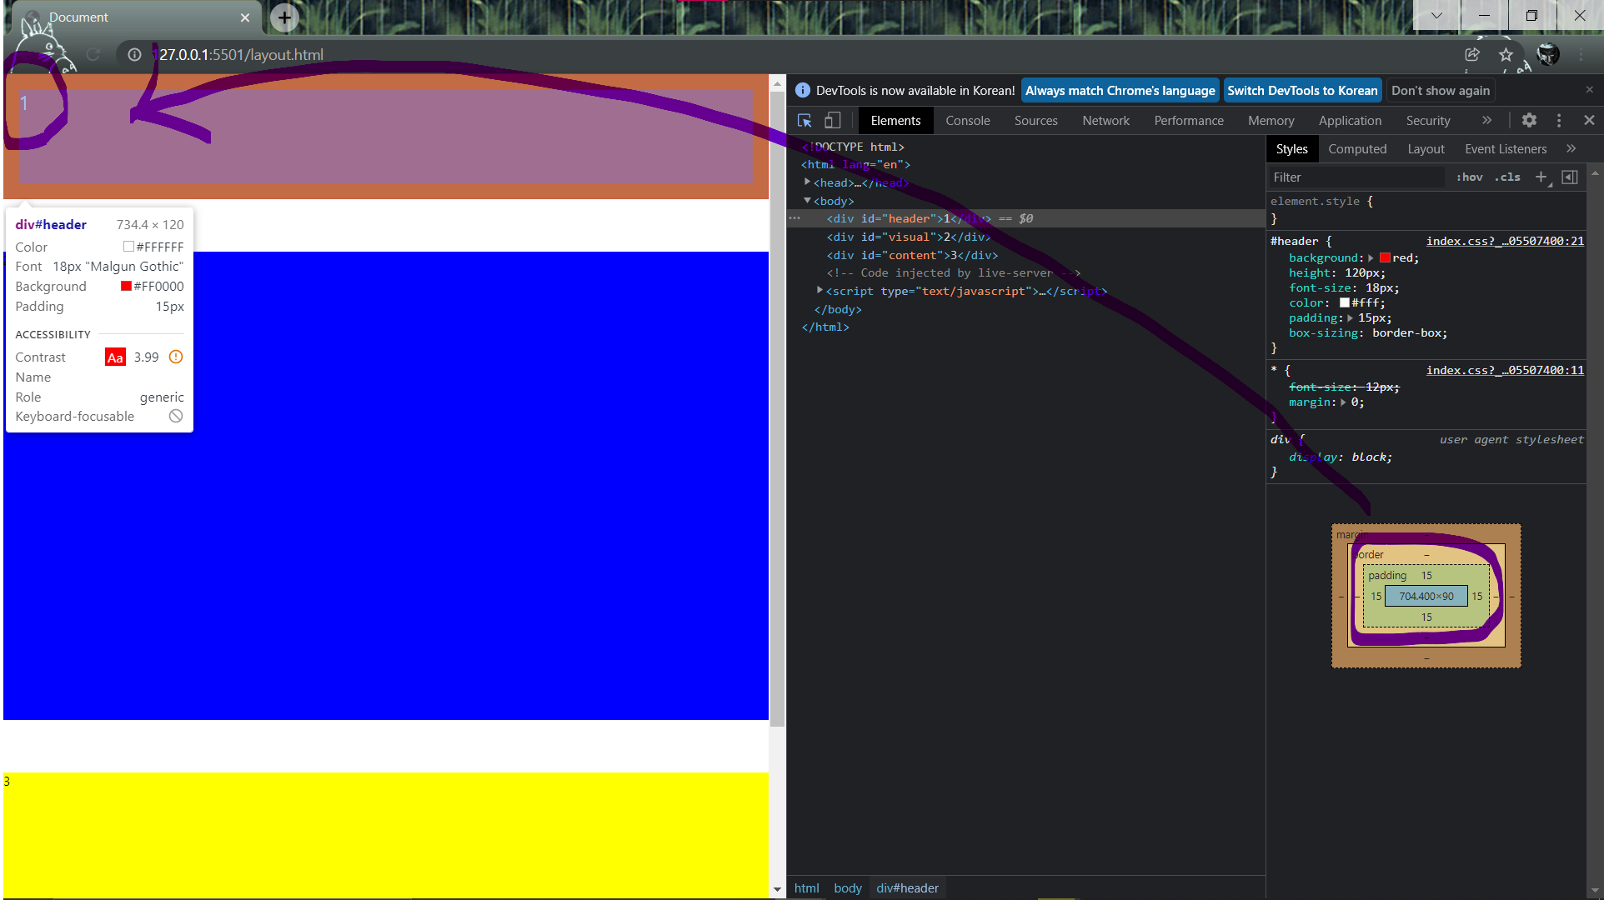The image size is (1604, 900).
Task: Click Switch DevTools to Korean button
Action: [1301, 91]
